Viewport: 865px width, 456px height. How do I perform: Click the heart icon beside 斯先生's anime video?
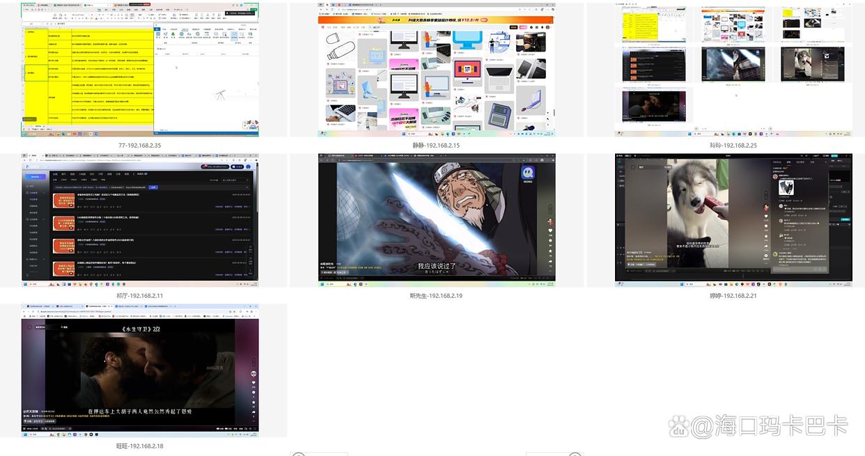pyautogui.click(x=550, y=230)
